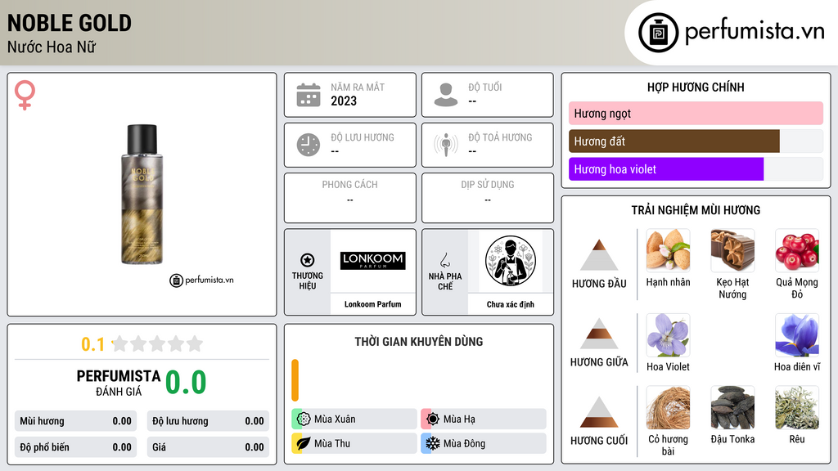Click the Lonkoom Parfum brand name
838x471 pixels.
pyautogui.click(x=372, y=304)
